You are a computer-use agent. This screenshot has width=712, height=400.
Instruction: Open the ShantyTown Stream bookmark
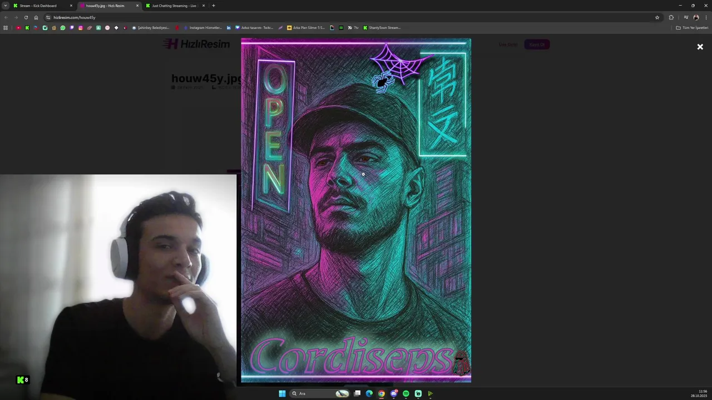382,28
